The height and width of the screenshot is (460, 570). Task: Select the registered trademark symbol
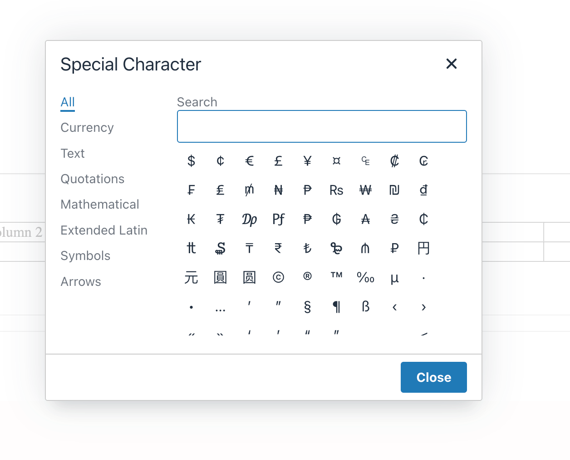pos(307,276)
